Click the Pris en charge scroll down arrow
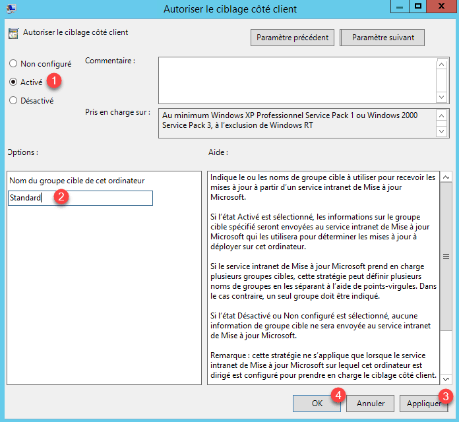Image resolution: width=459 pixels, height=422 pixels. coord(441,131)
